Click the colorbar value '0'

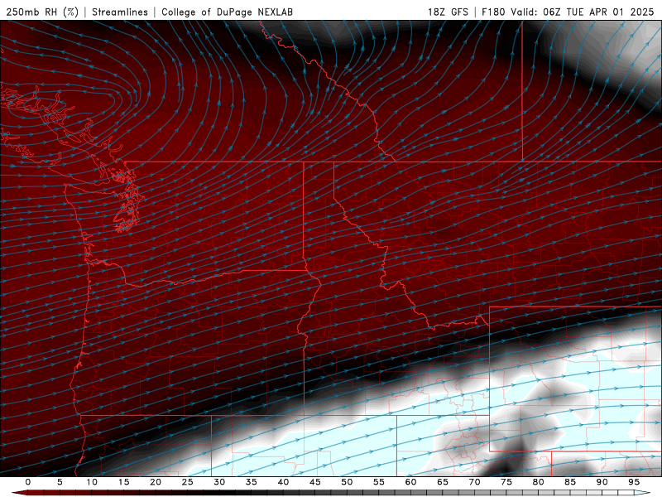point(28,482)
